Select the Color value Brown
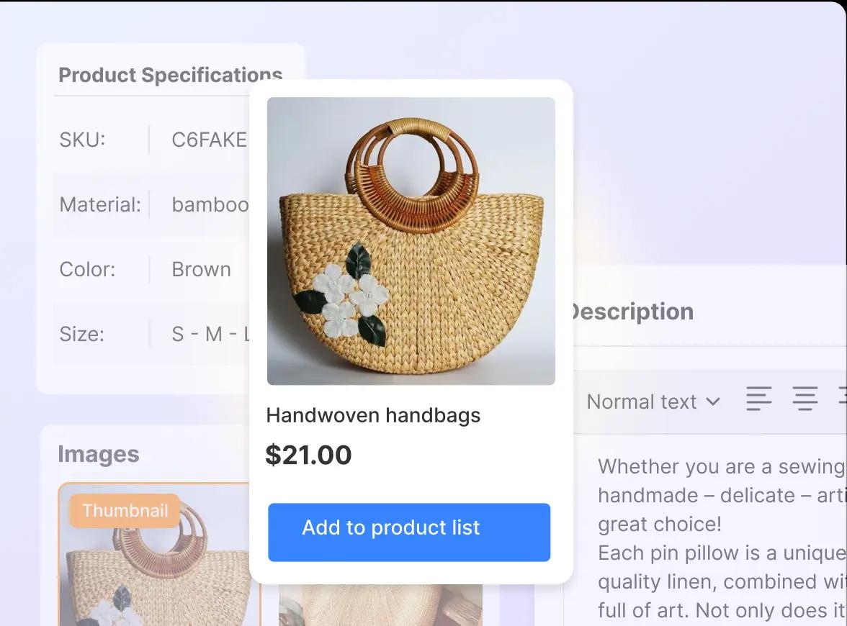 pyautogui.click(x=201, y=269)
